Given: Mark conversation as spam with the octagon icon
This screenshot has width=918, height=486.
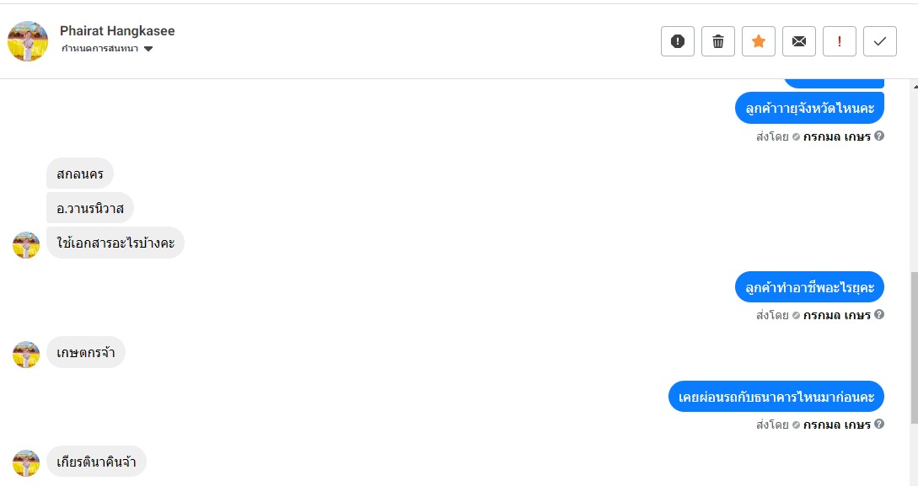Looking at the screenshot, I should click(678, 41).
